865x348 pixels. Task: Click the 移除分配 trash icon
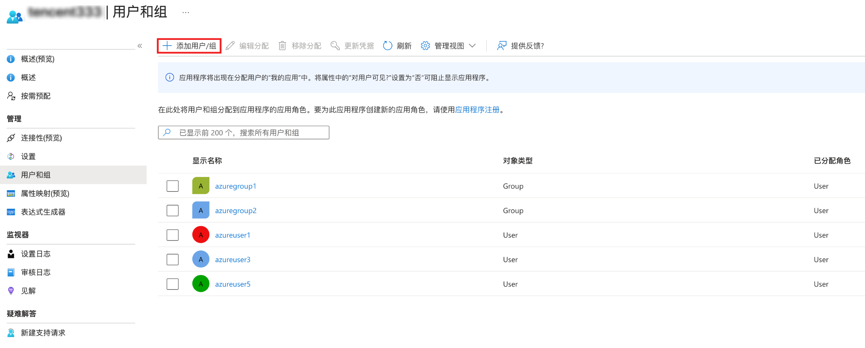(282, 46)
